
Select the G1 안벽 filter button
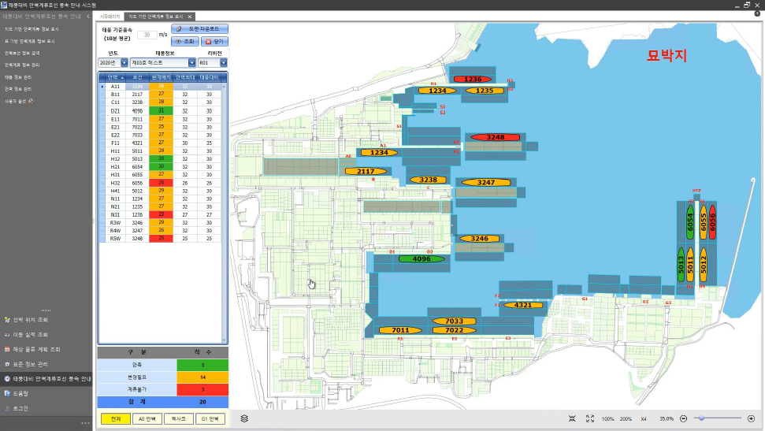[x=210, y=418]
